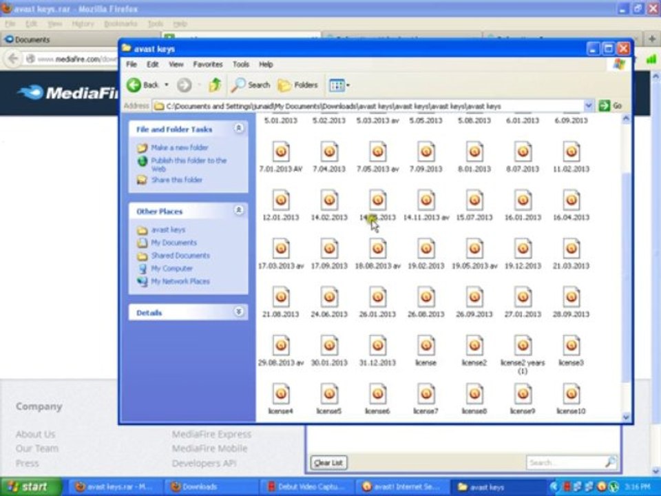Click Publish this folder to the Web
The height and width of the screenshot is (496, 661).
189,165
